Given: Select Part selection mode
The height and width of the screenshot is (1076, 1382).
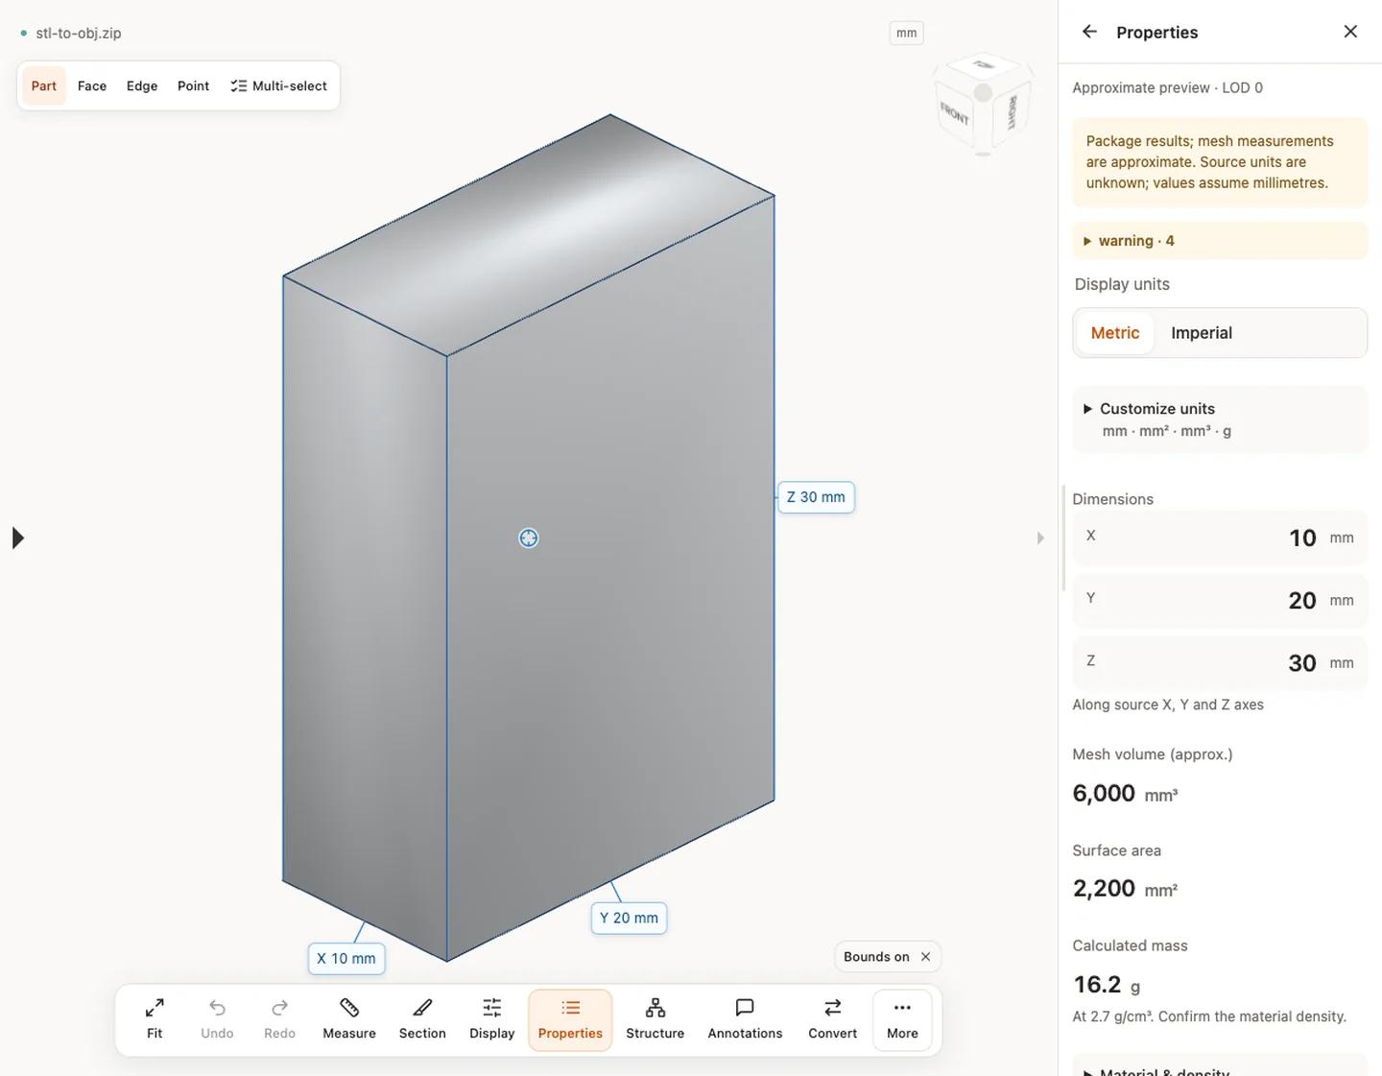Looking at the screenshot, I should coord(44,85).
